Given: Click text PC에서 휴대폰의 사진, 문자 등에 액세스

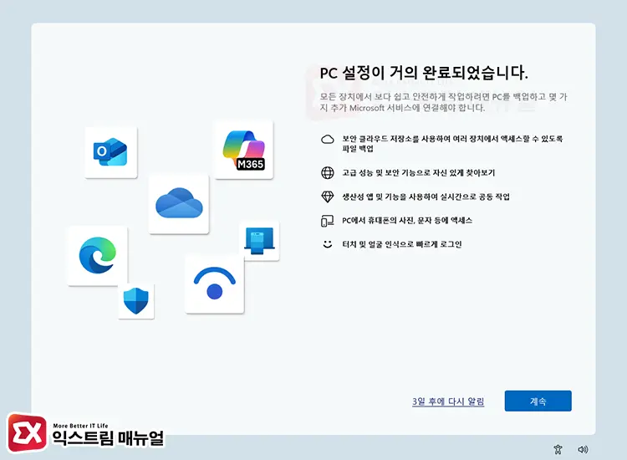Looking at the screenshot, I should (407, 221).
